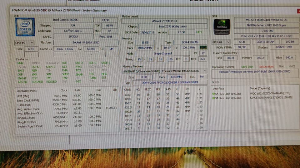The height and width of the screenshot is (168, 300).
Task: Click the MSI GTX 1660 Super Ventus XS OC field
Action: [x=267, y=20]
